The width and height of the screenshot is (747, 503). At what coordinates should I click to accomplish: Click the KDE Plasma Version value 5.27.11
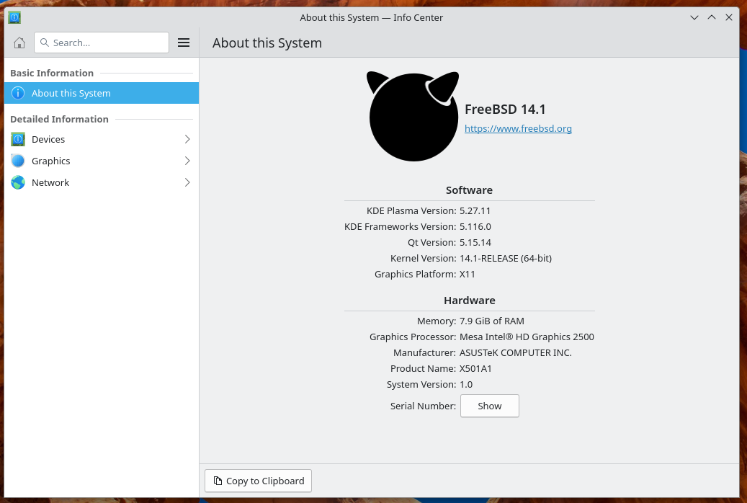[x=475, y=210]
